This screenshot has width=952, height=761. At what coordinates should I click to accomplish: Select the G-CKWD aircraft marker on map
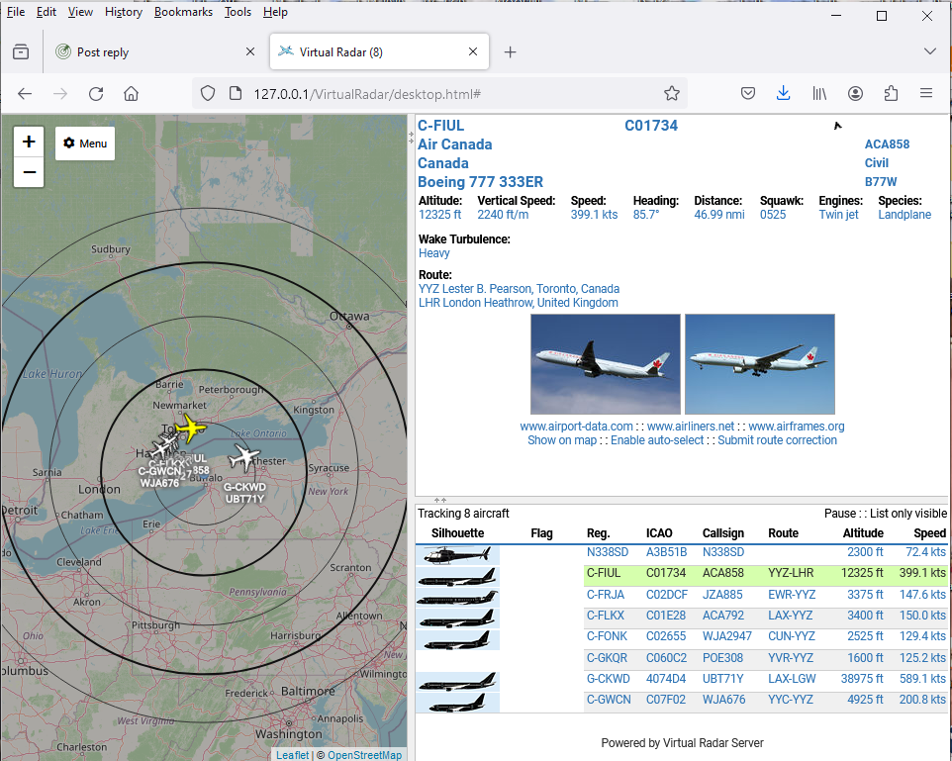point(244,457)
